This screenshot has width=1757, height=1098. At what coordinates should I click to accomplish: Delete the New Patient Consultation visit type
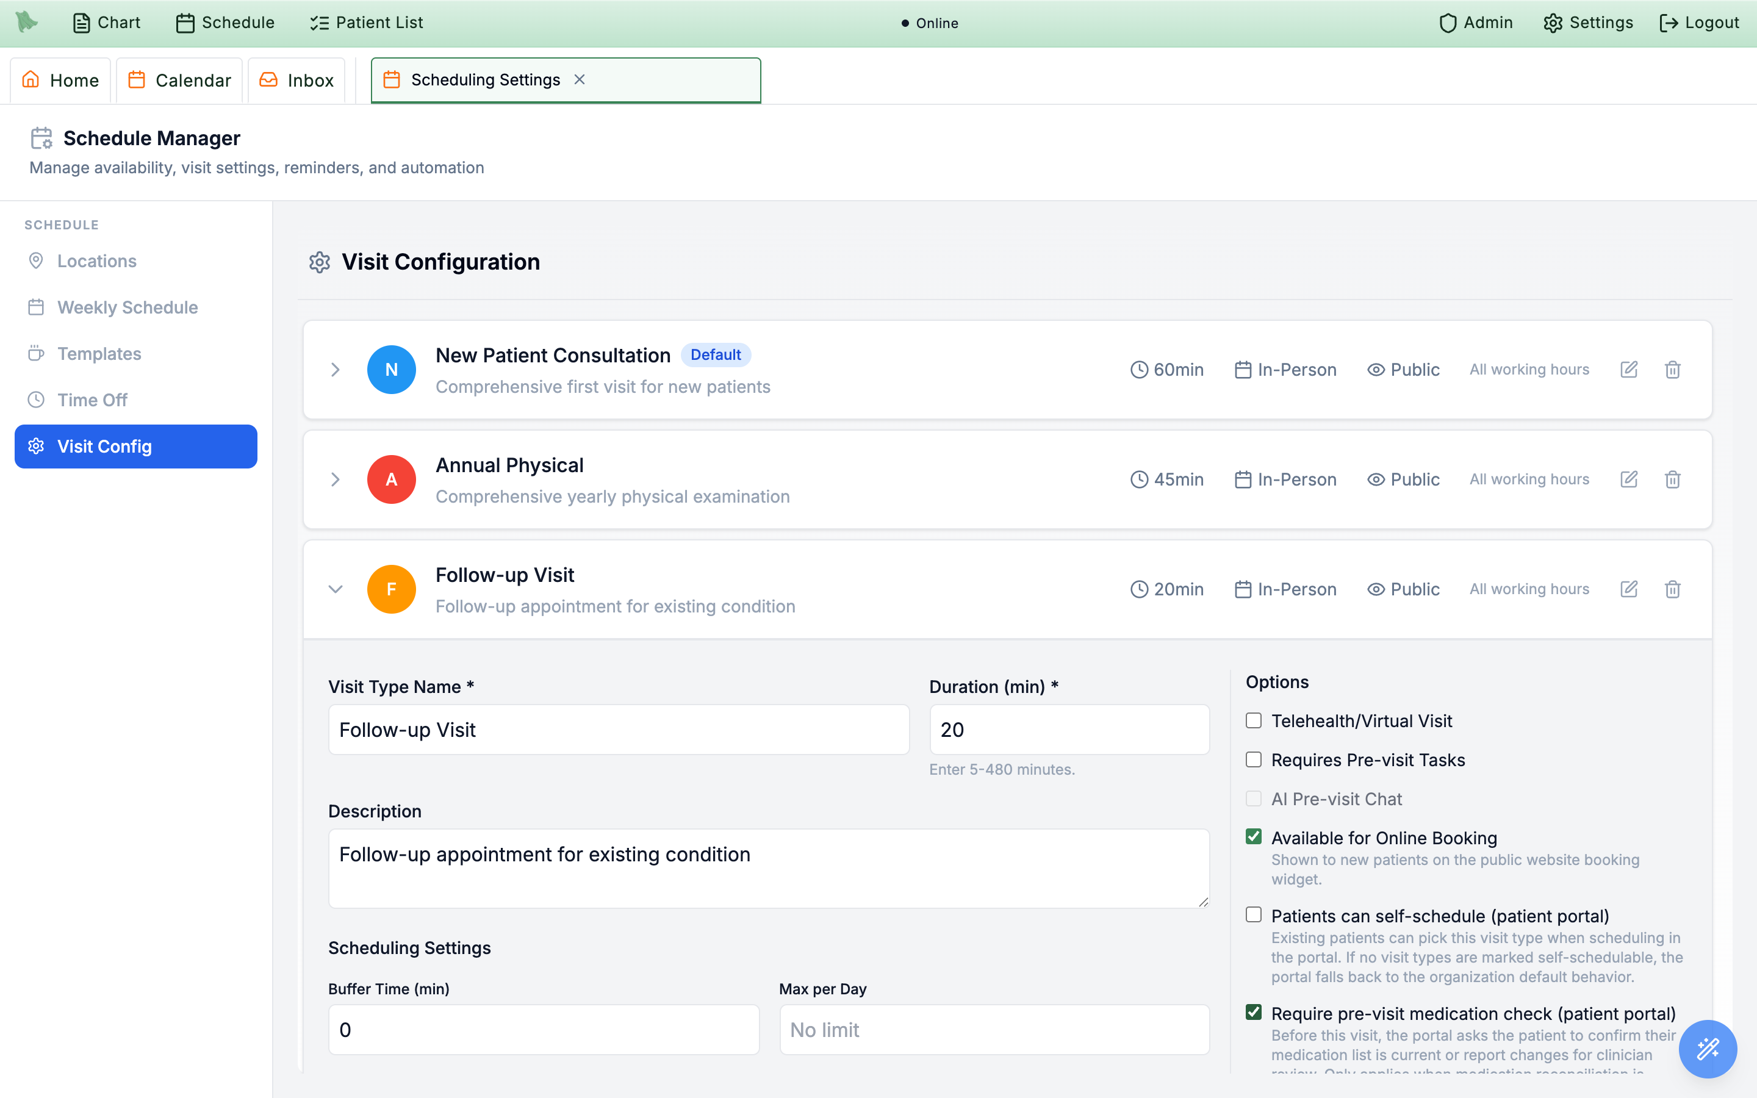[x=1672, y=370]
